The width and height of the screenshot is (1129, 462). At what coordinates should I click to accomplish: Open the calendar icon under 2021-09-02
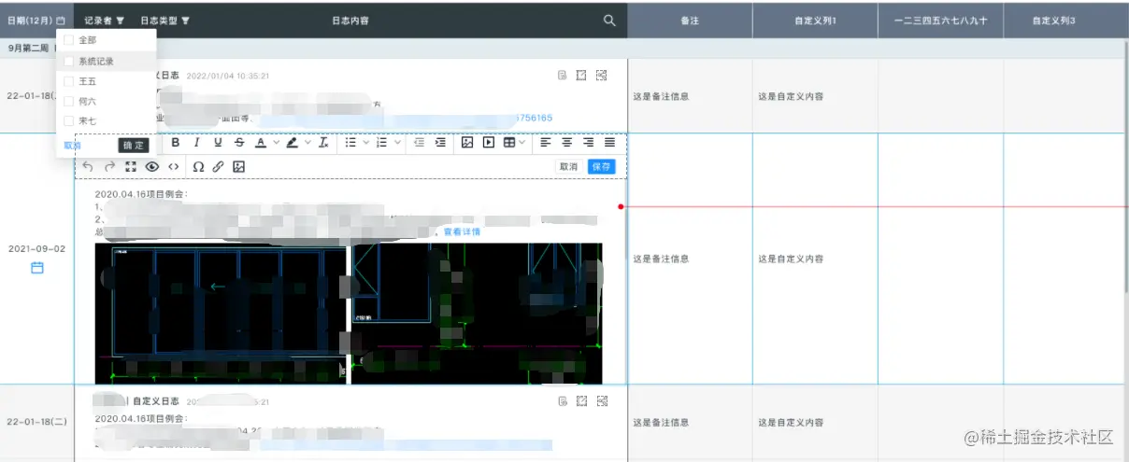tap(37, 268)
